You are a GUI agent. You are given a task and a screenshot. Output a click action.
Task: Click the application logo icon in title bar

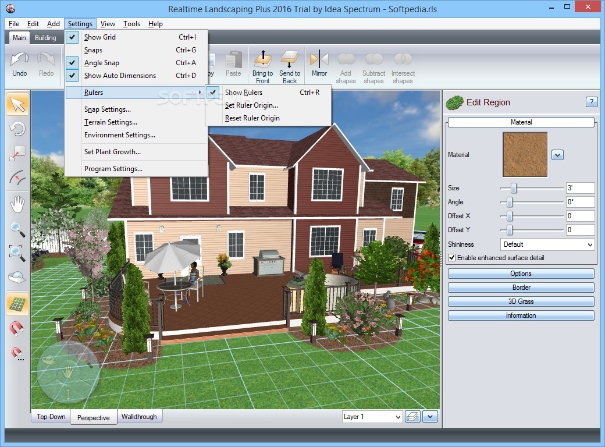tap(10, 9)
